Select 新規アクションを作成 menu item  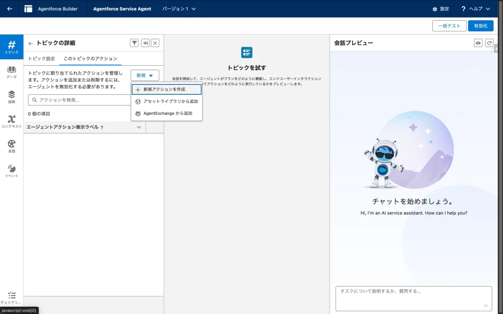[167, 90]
